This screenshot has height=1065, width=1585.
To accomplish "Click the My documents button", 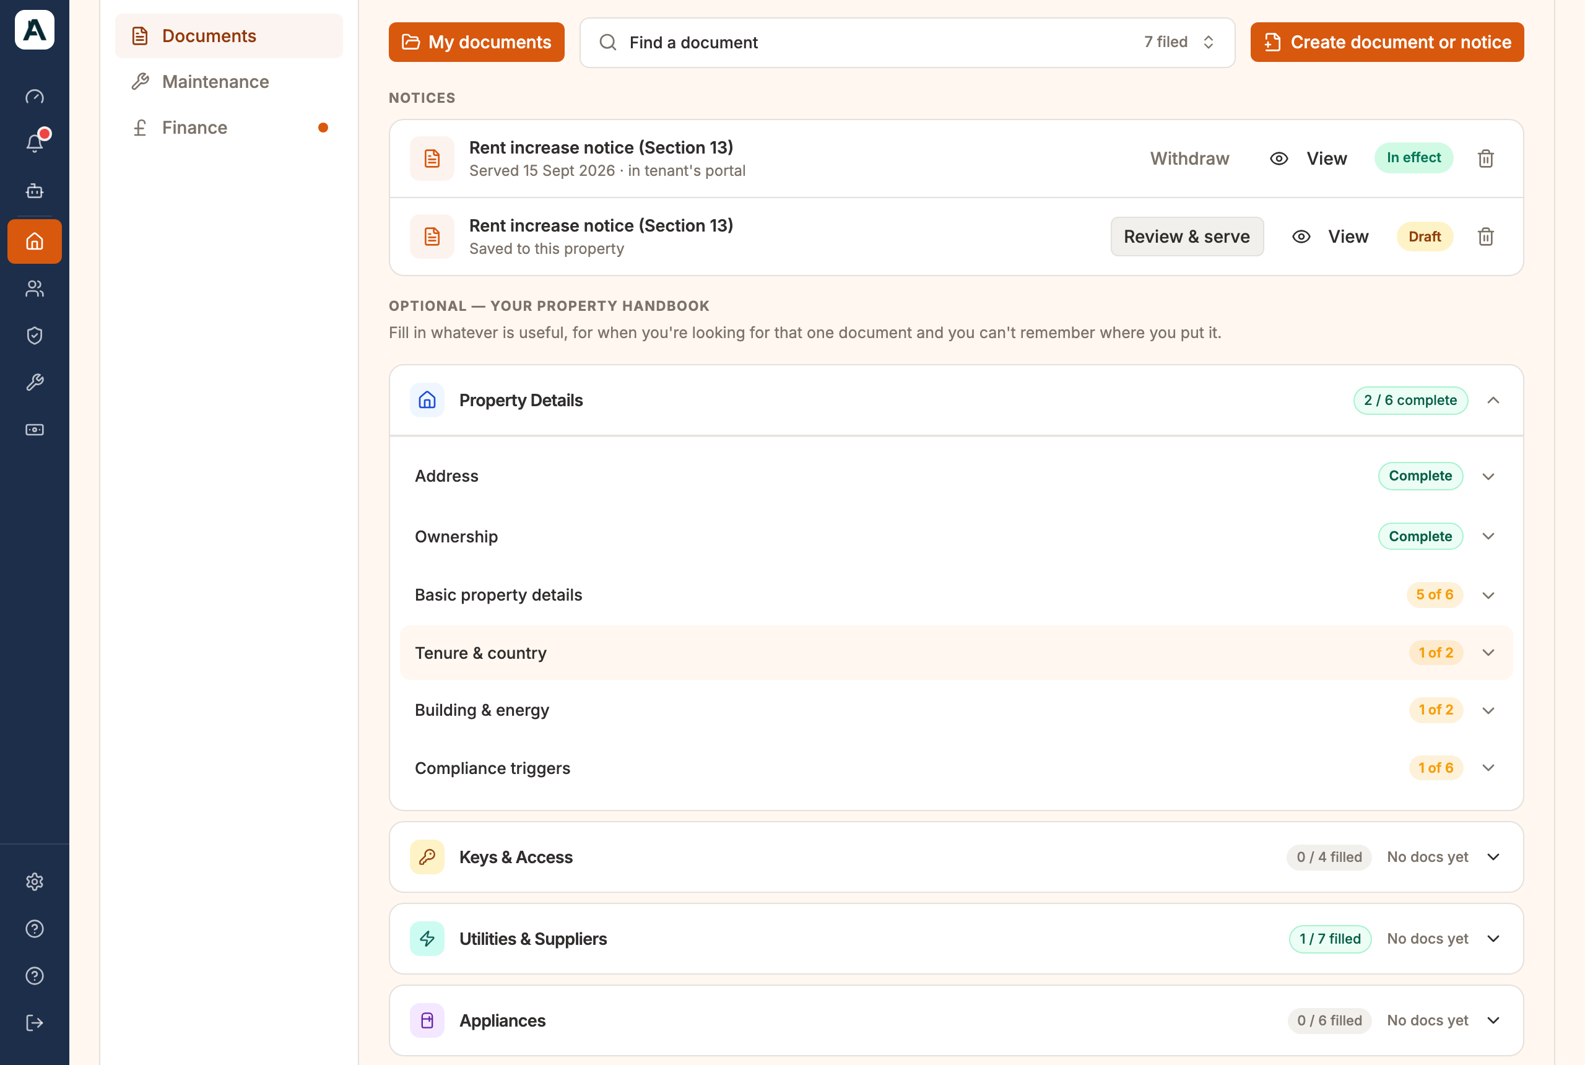I will pos(476,42).
